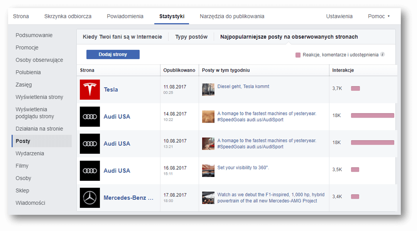Screen dimensions: 417x231
Task: Select Zasięg in the sidebar
Action: [x=24, y=84]
